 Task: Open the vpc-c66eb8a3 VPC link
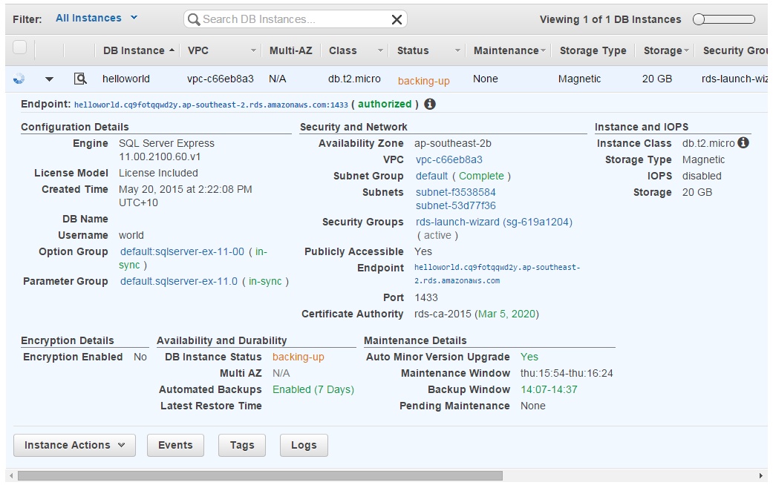tap(449, 159)
